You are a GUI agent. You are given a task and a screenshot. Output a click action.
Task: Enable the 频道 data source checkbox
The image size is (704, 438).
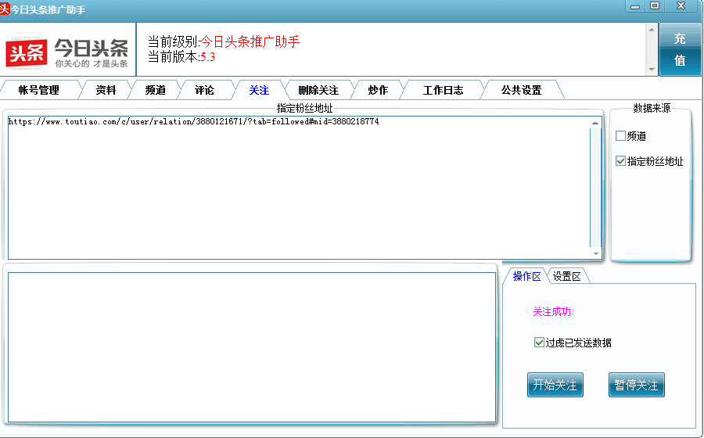(620, 136)
